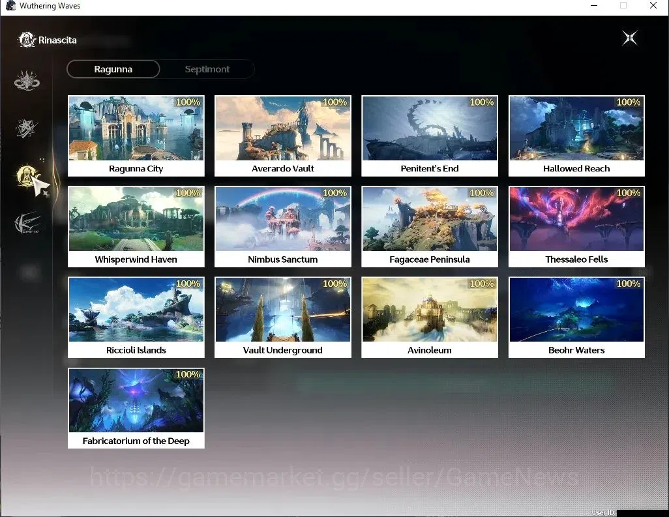
Task: Select the fourth winged region icon in sidebar
Action: 27,223
